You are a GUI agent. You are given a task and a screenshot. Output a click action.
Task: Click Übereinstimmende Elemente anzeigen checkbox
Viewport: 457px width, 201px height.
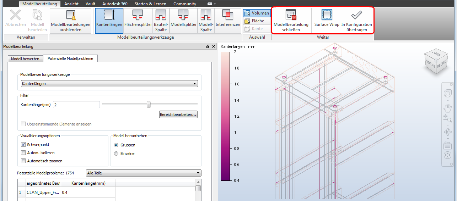23,124
